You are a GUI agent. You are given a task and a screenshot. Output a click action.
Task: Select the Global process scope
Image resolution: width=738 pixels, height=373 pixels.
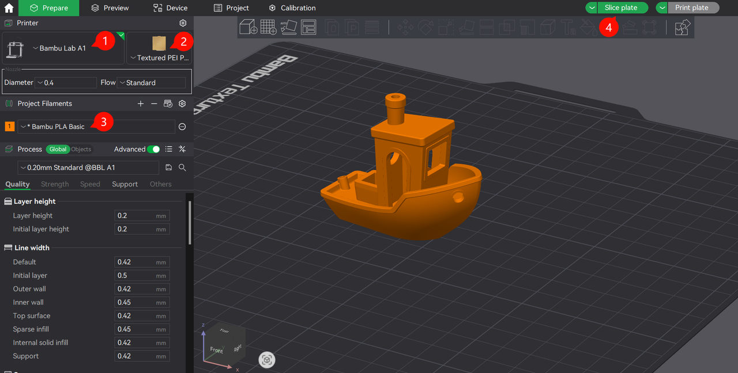[58, 149]
